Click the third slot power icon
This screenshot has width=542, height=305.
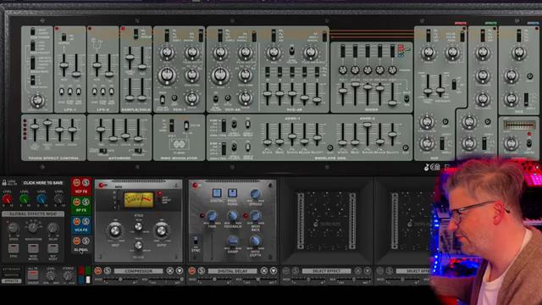[286, 271]
